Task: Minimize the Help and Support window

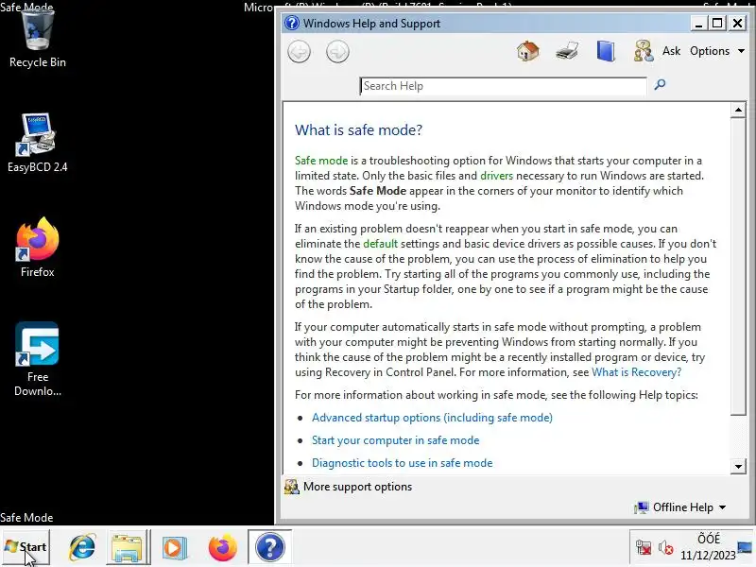Action: click(x=698, y=23)
